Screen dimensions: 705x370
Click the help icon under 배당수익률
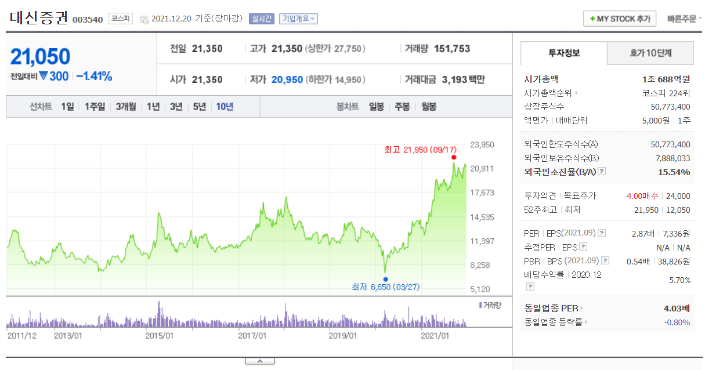(530, 286)
